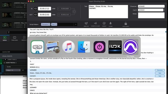Click the empty Notes field
The width and height of the screenshot is (168, 94).
(151, 15)
